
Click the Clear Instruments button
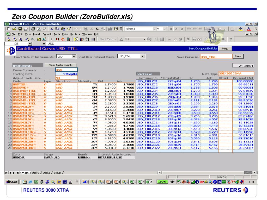pos(60,65)
